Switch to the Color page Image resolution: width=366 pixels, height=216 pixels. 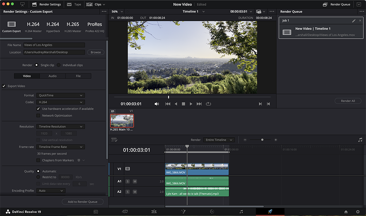click(212, 212)
